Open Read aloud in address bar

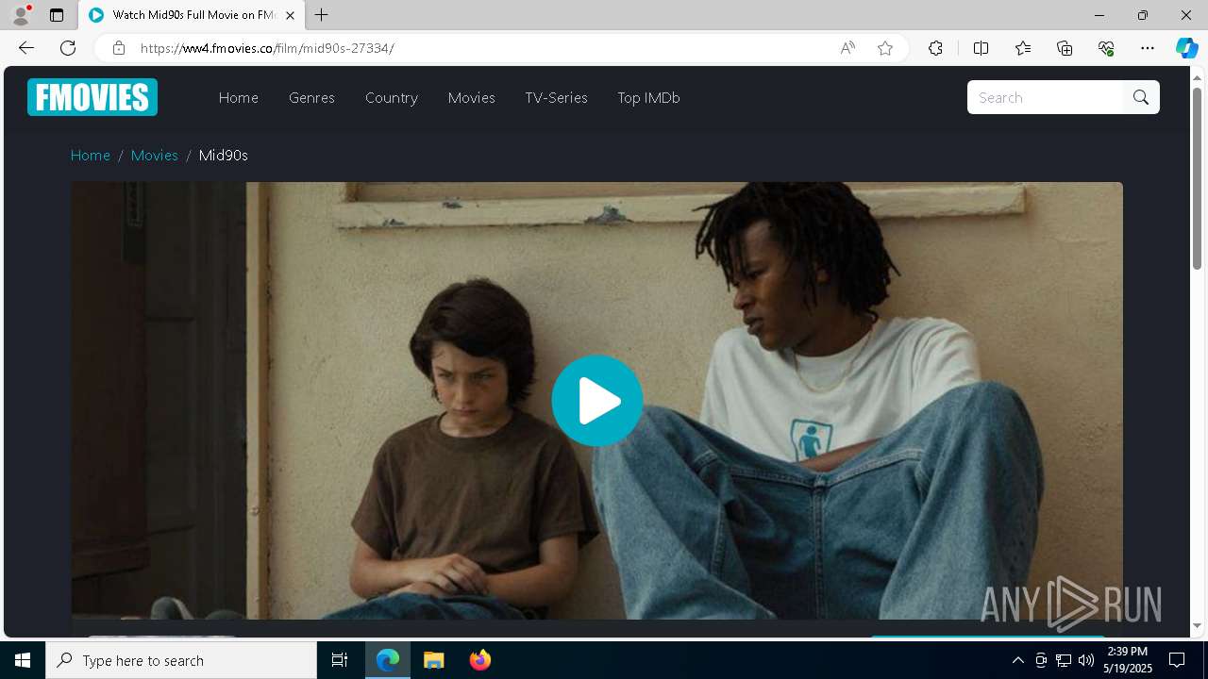847,48
